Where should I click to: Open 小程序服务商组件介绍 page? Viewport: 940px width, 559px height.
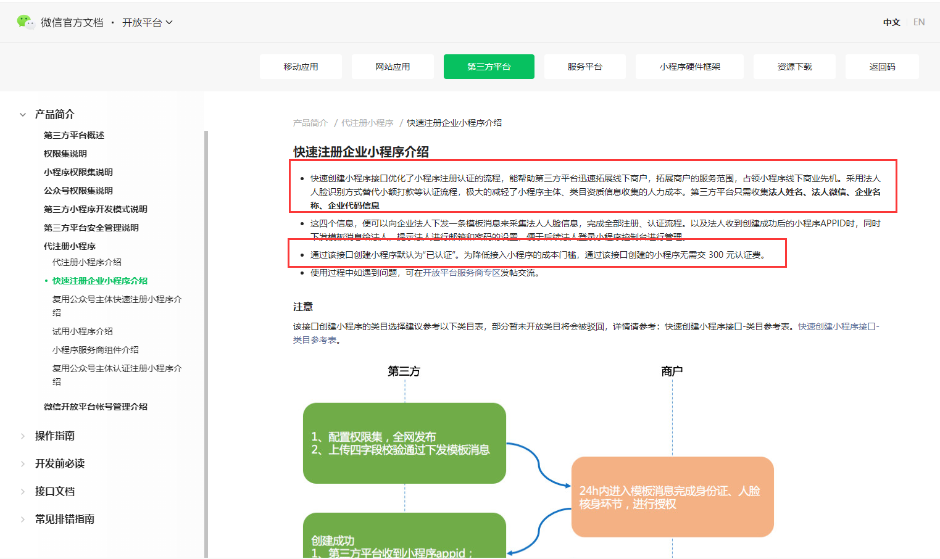(96, 350)
